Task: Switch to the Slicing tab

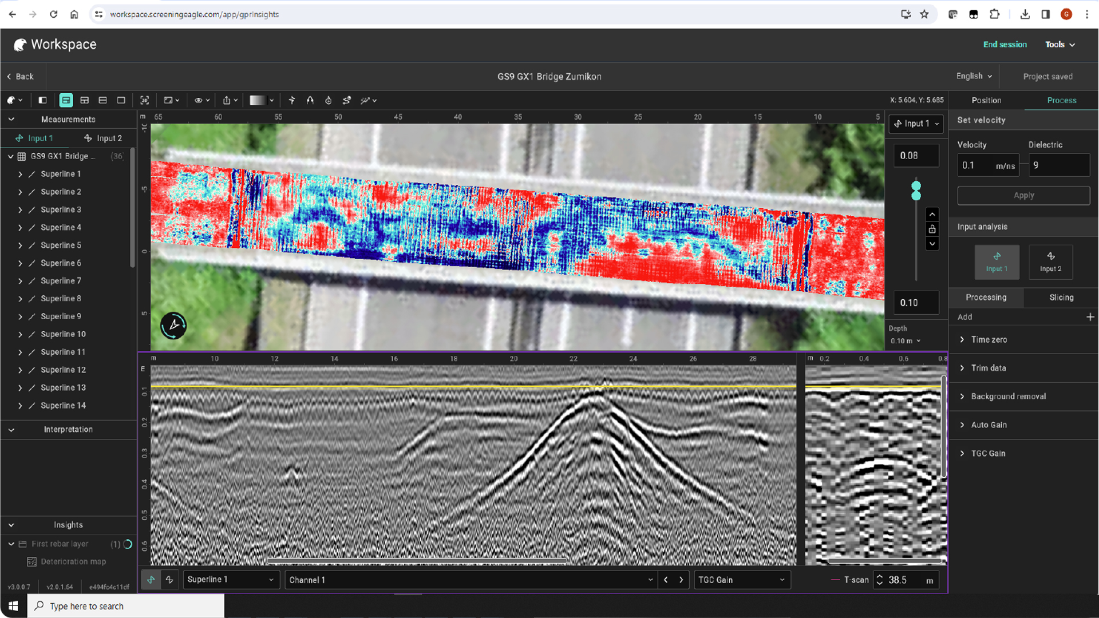Action: point(1061,298)
